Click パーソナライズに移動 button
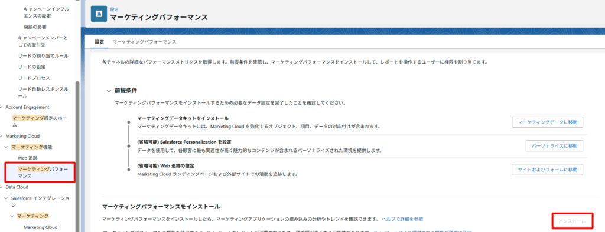Viewport: 605px width, 232px height. (554, 146)
